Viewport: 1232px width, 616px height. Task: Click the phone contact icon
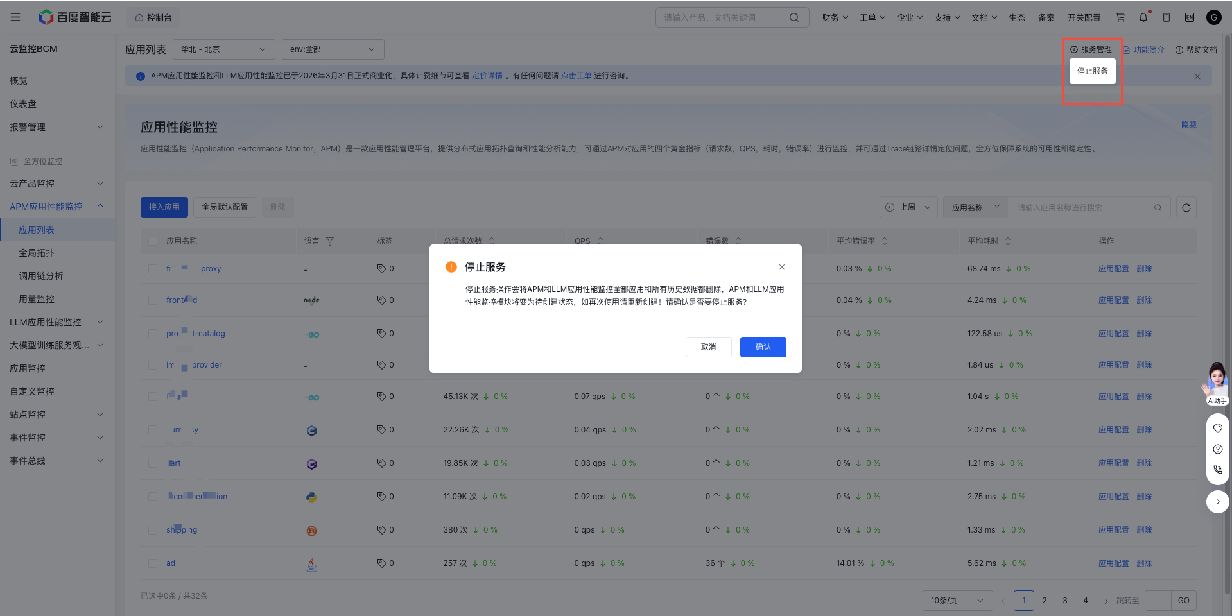point(1217,470)
